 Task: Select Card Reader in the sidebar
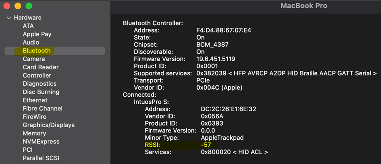pos(41,67)
